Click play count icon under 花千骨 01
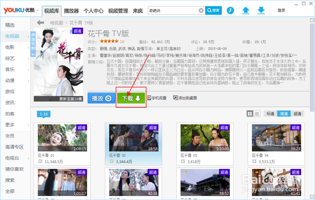The height and width of the screenshot is (200, 315). [40, 161]
